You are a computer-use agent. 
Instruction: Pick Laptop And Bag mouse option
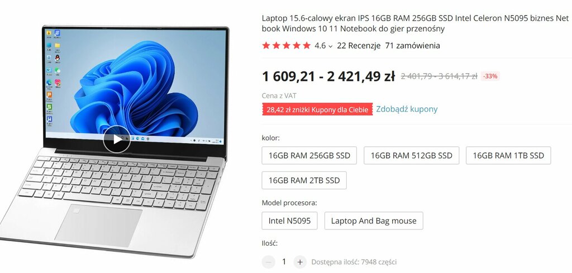point(374,221)
